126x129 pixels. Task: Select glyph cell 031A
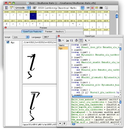pyautogui.click(x=73, y=23)
